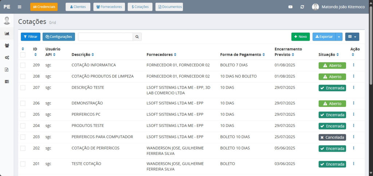Image resolution: width=373 pixels, height=176 pixels.
Task: Open action menu for quotation 206
Action: [x=353, y=103]
